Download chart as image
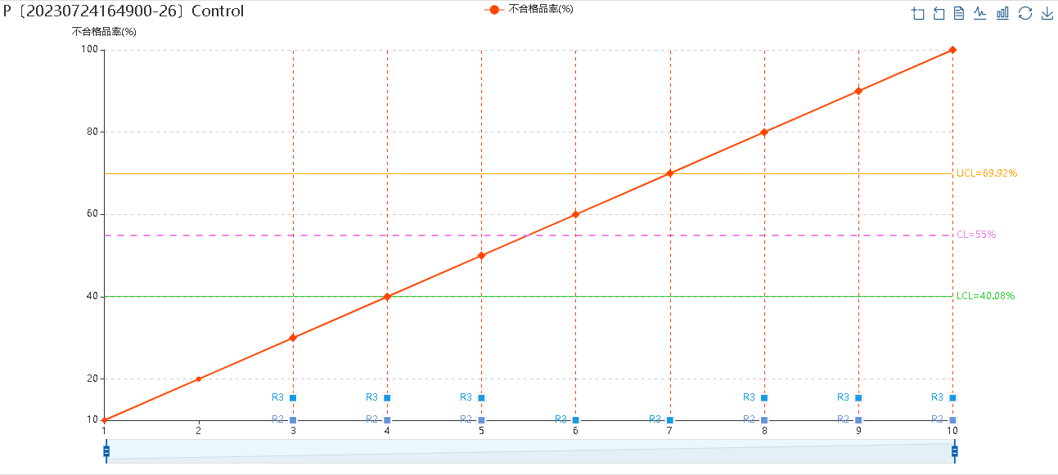The width and height of the screenshot is (1058, 475). click(1047, 13)
